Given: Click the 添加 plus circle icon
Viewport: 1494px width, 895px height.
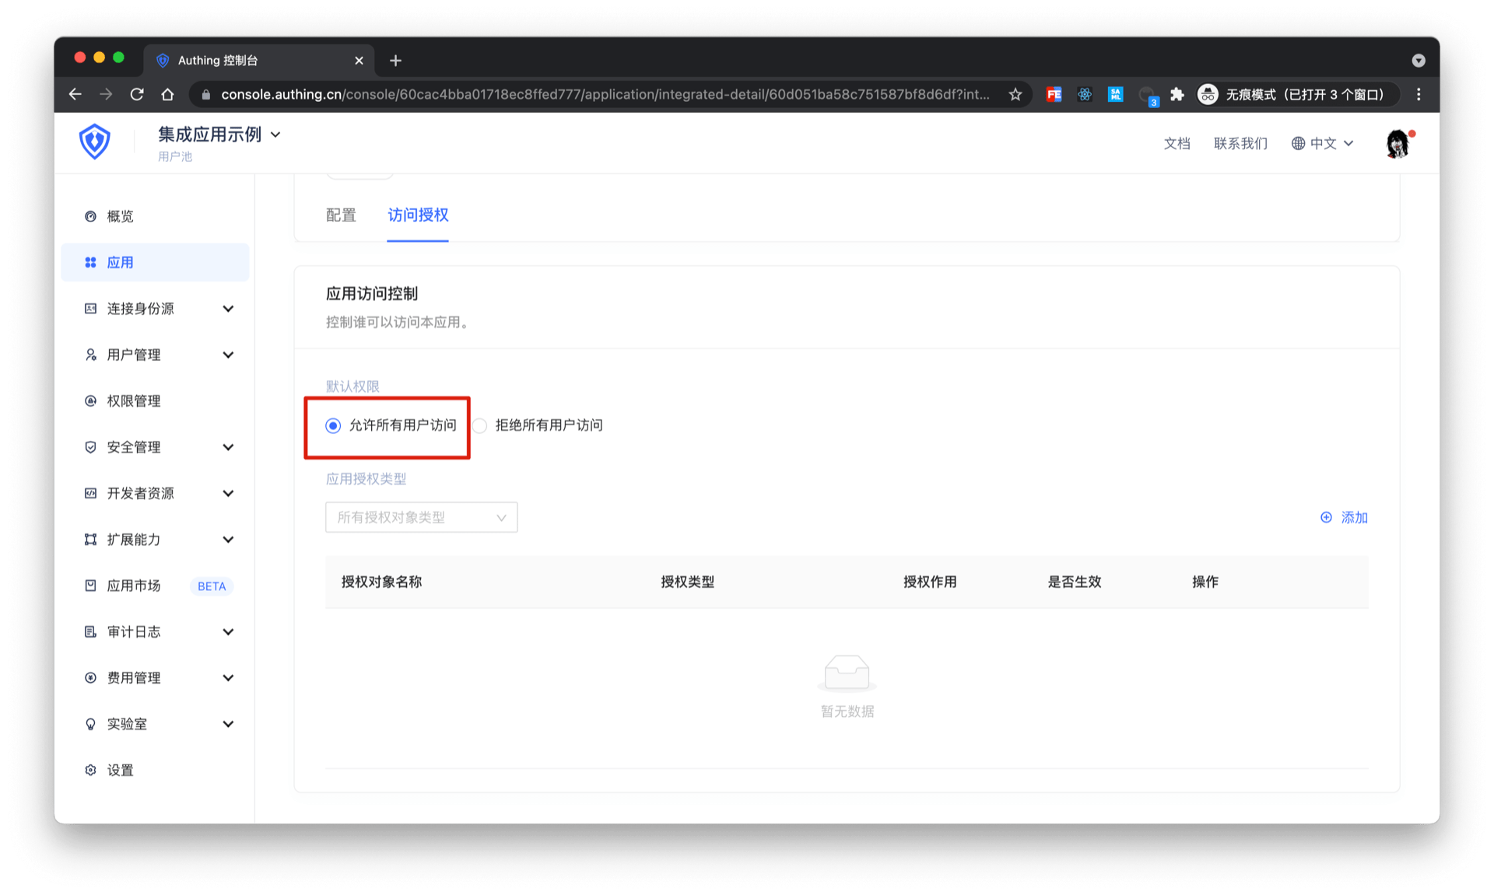Looking at the screenshot, I should pyautogui.click(x=1326, y=517).
